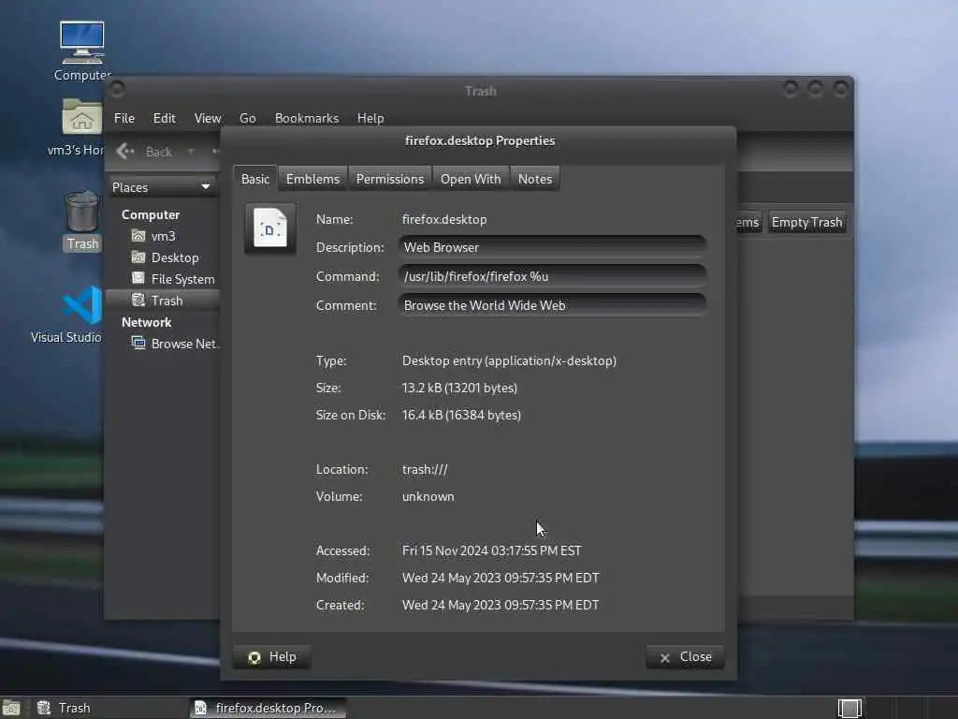The image size is (958, 719).
Task: Click the Volume value unknown
Action: coord(428,496)
